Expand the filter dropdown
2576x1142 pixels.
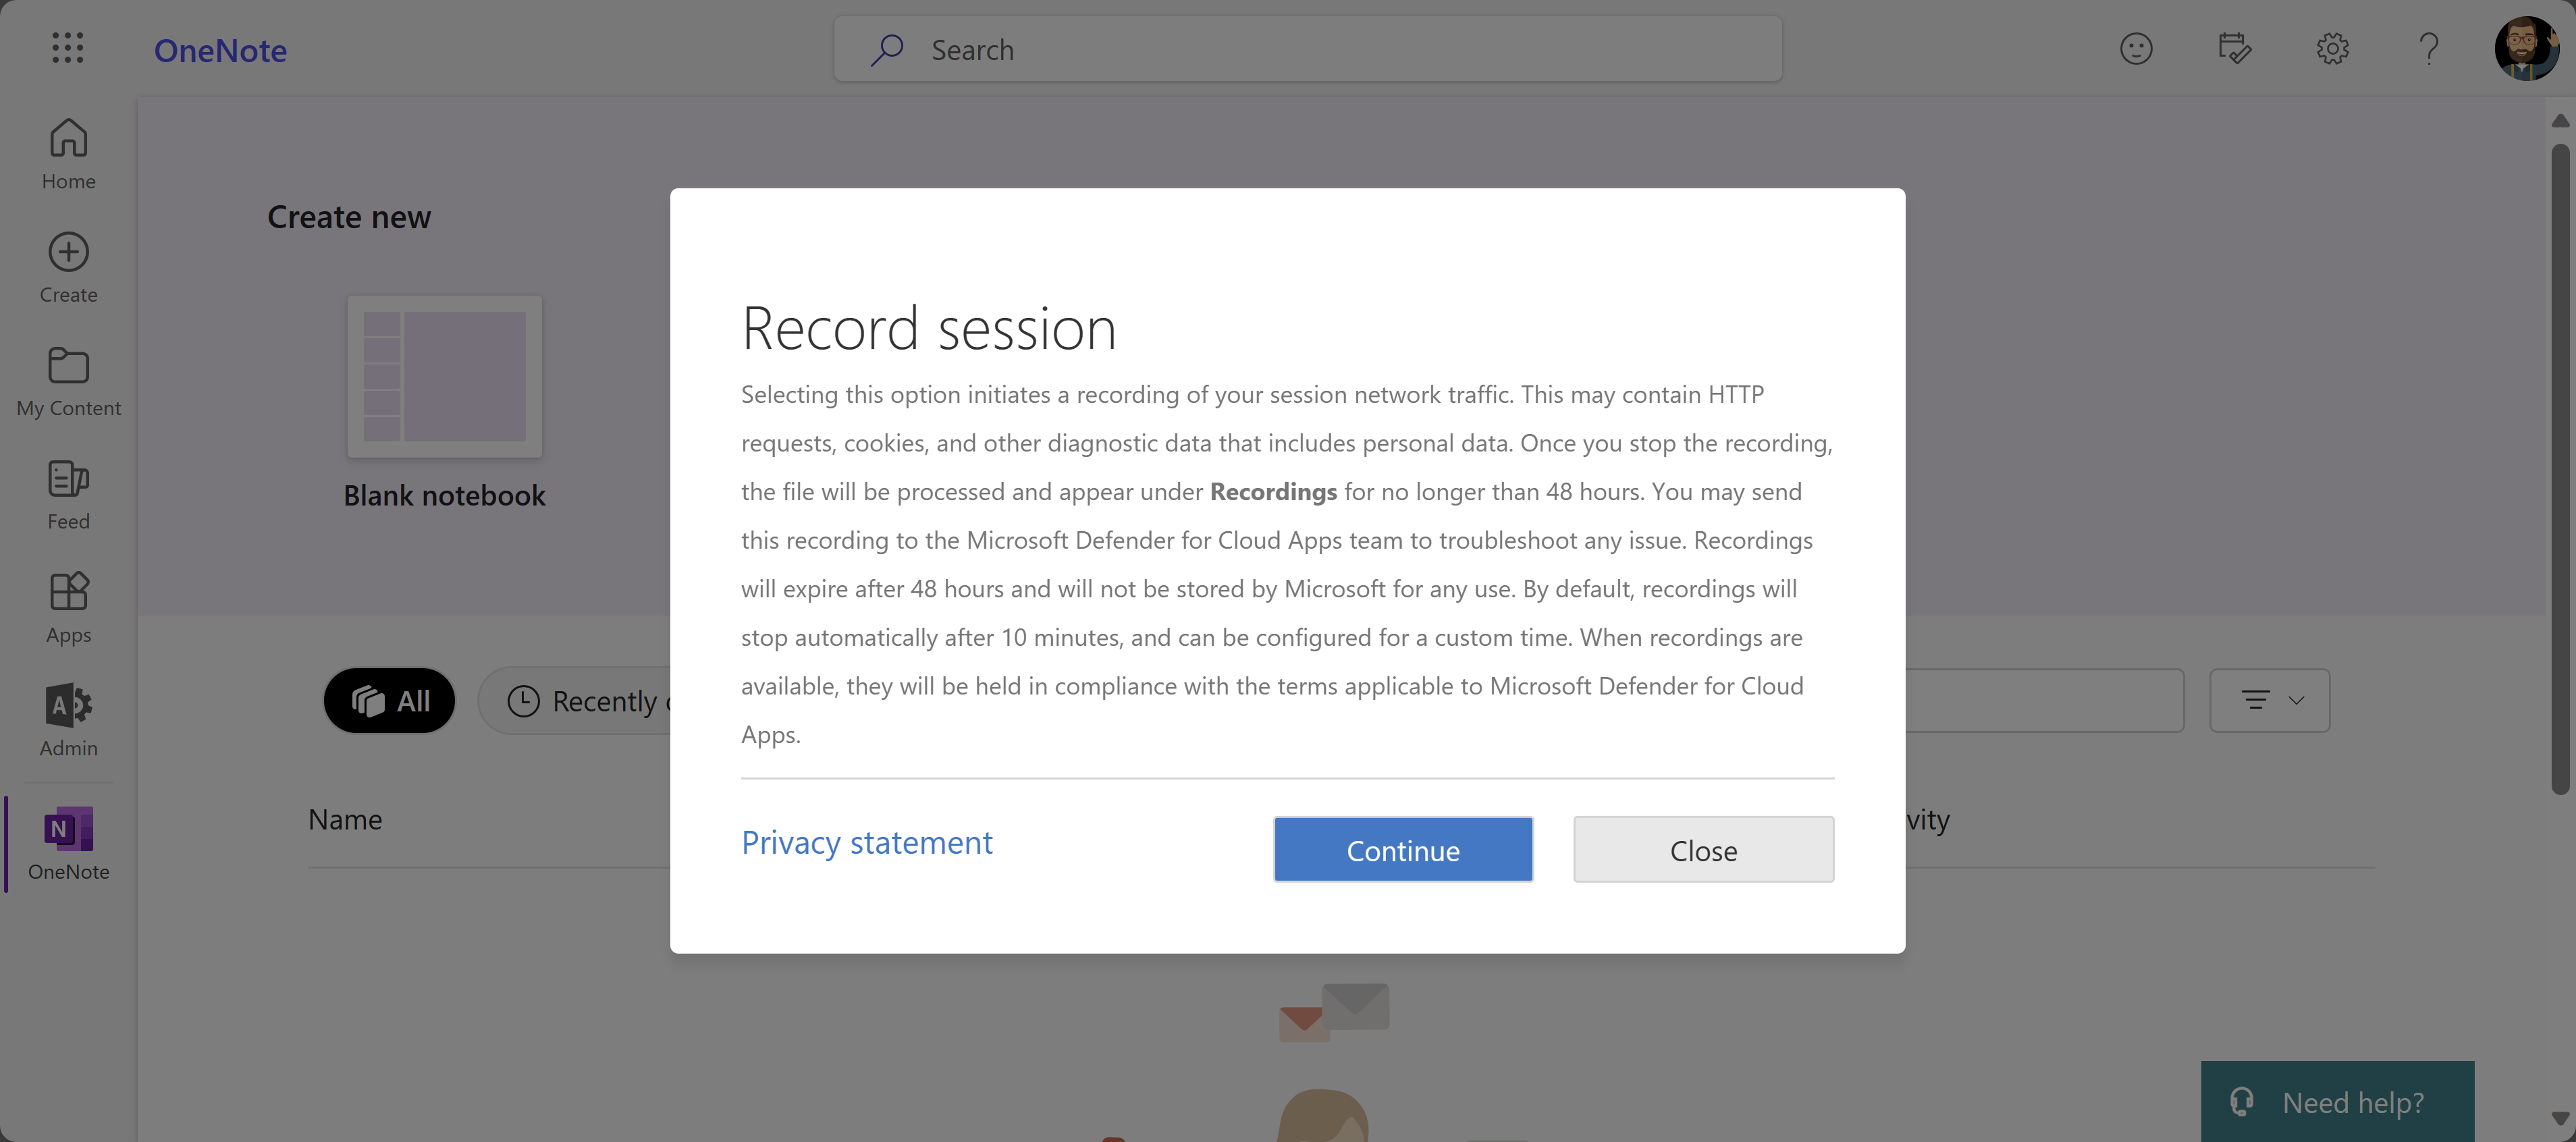pyautogui.click(x=2269, y=700)
